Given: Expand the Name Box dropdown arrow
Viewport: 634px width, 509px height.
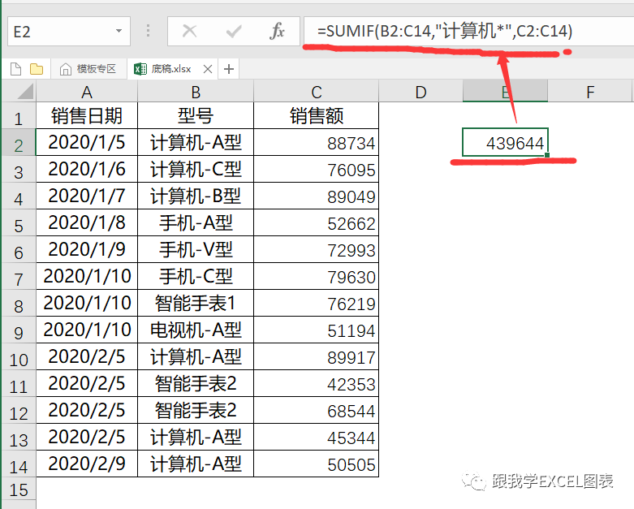Looking at the screenshot, I should click(119, 31).
